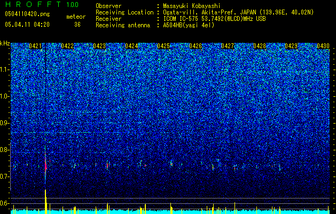Click the 0422 time marker
Image resolution: width=336 pixels, height=214 pixels.
tap(67, 46)
